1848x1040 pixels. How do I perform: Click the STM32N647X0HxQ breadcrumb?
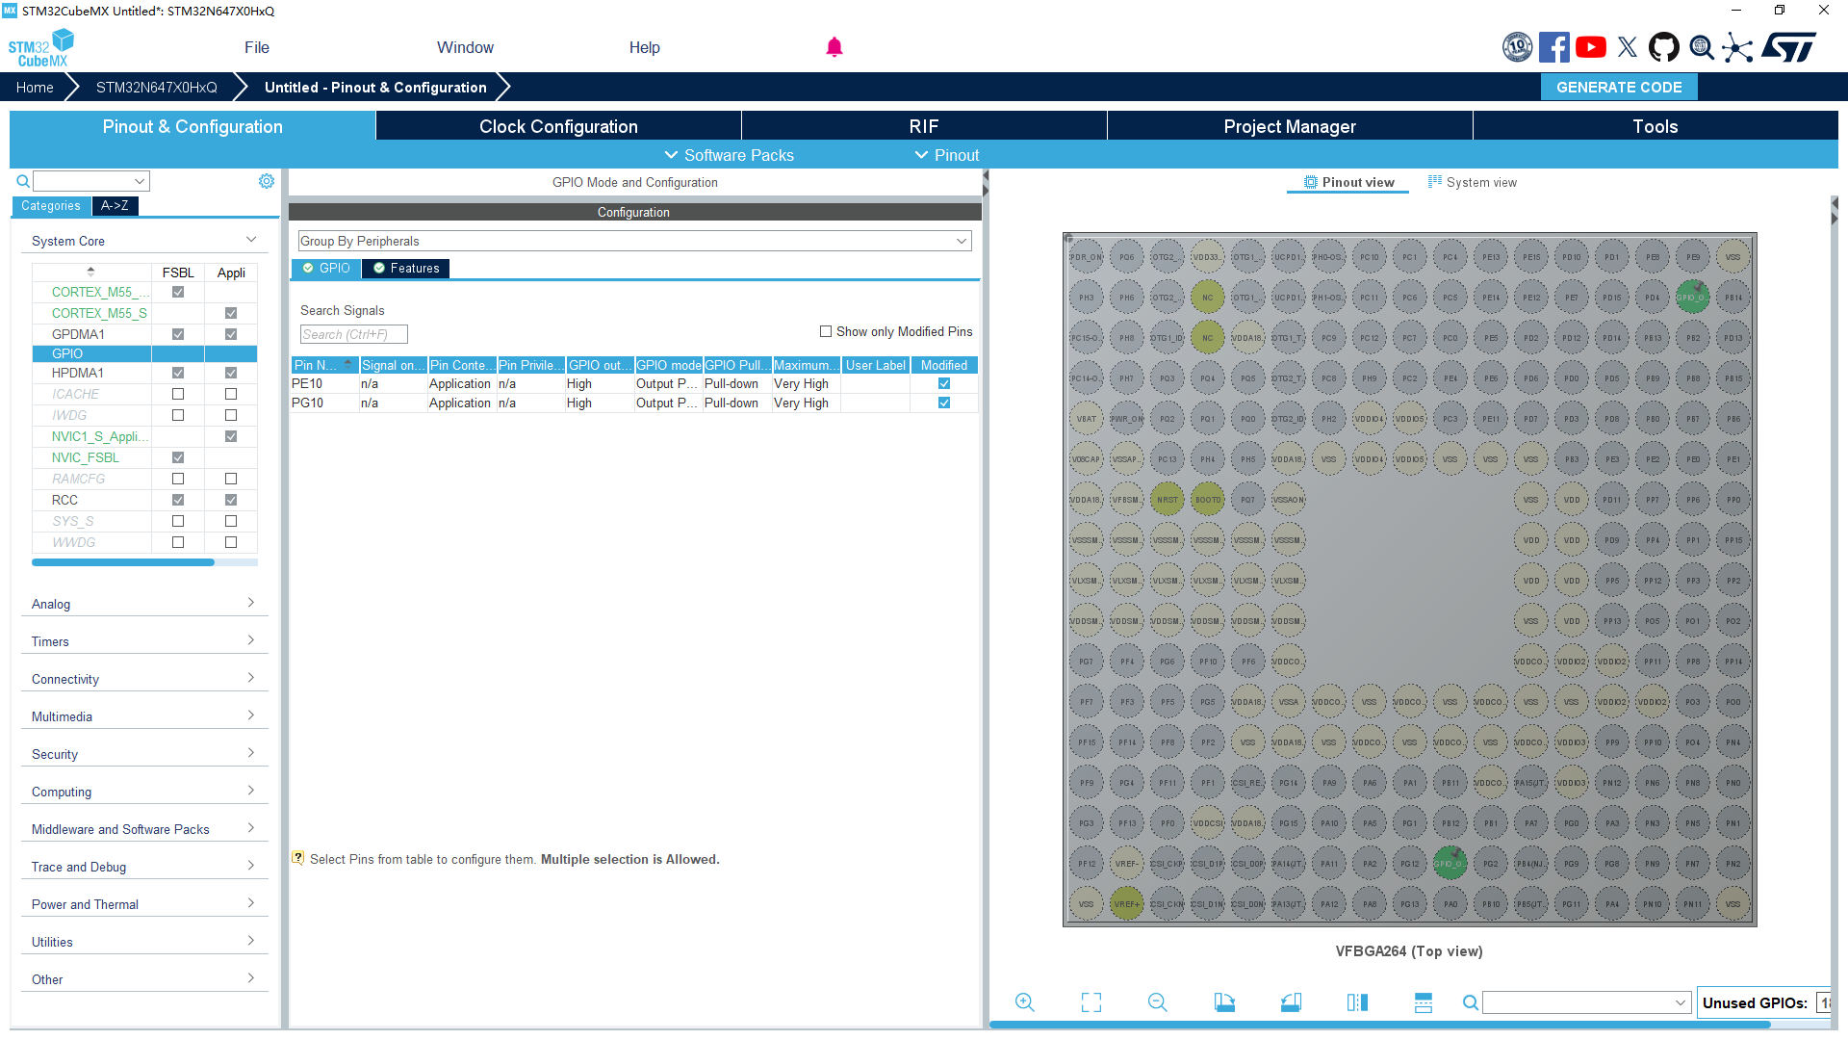pyautogui.click(x=157, y=87)
